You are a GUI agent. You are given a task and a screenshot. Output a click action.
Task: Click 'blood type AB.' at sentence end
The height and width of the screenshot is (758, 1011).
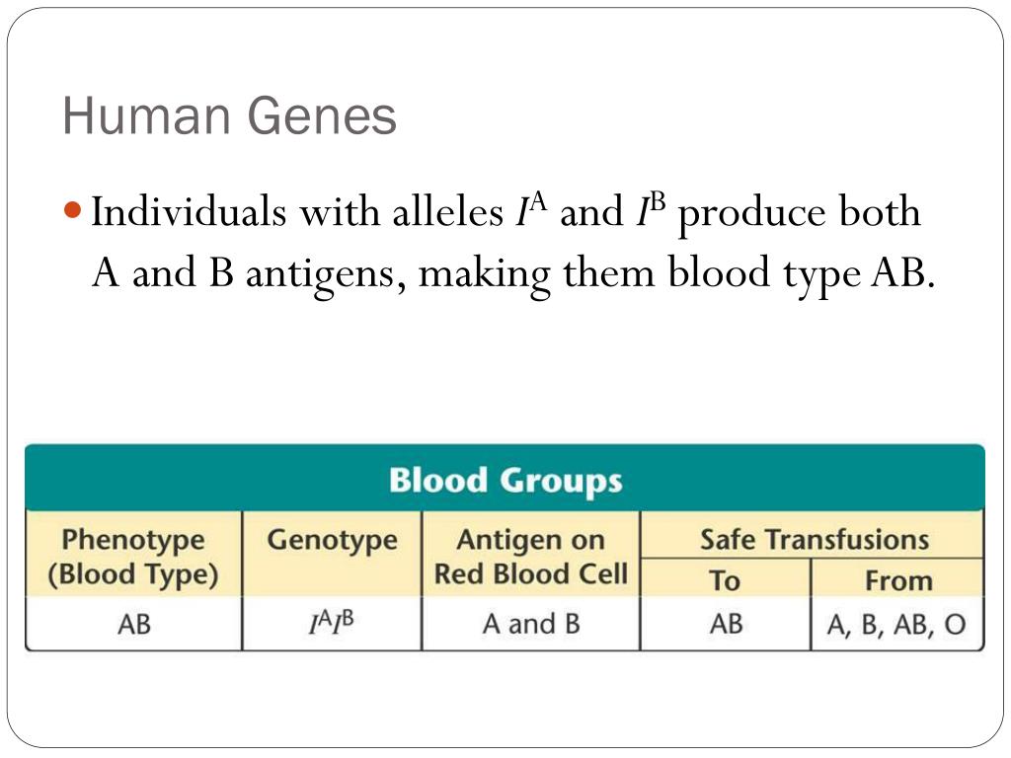(801, 274)
